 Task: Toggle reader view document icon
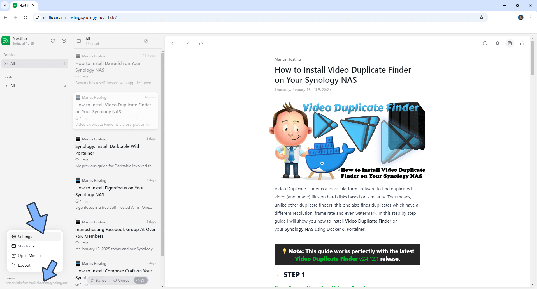pyautogui.click(x=510, y=43)
